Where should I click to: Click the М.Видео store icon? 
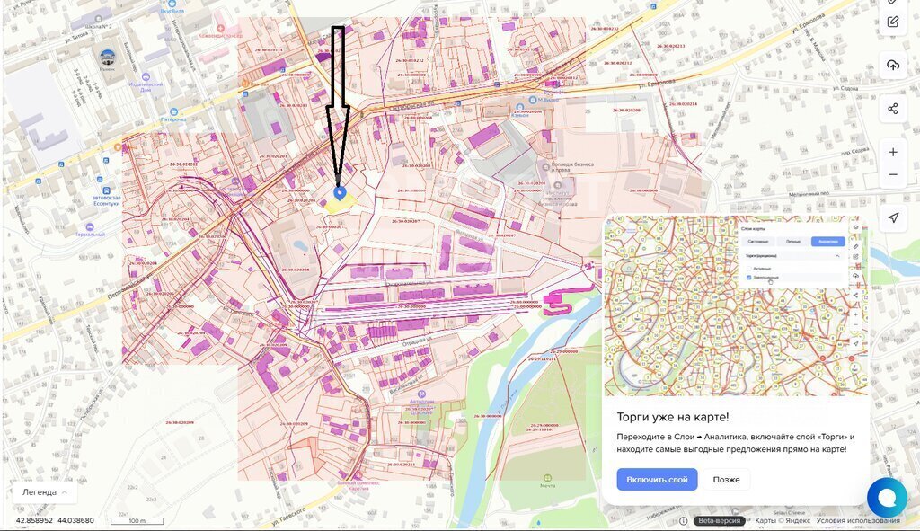(532, 100)
